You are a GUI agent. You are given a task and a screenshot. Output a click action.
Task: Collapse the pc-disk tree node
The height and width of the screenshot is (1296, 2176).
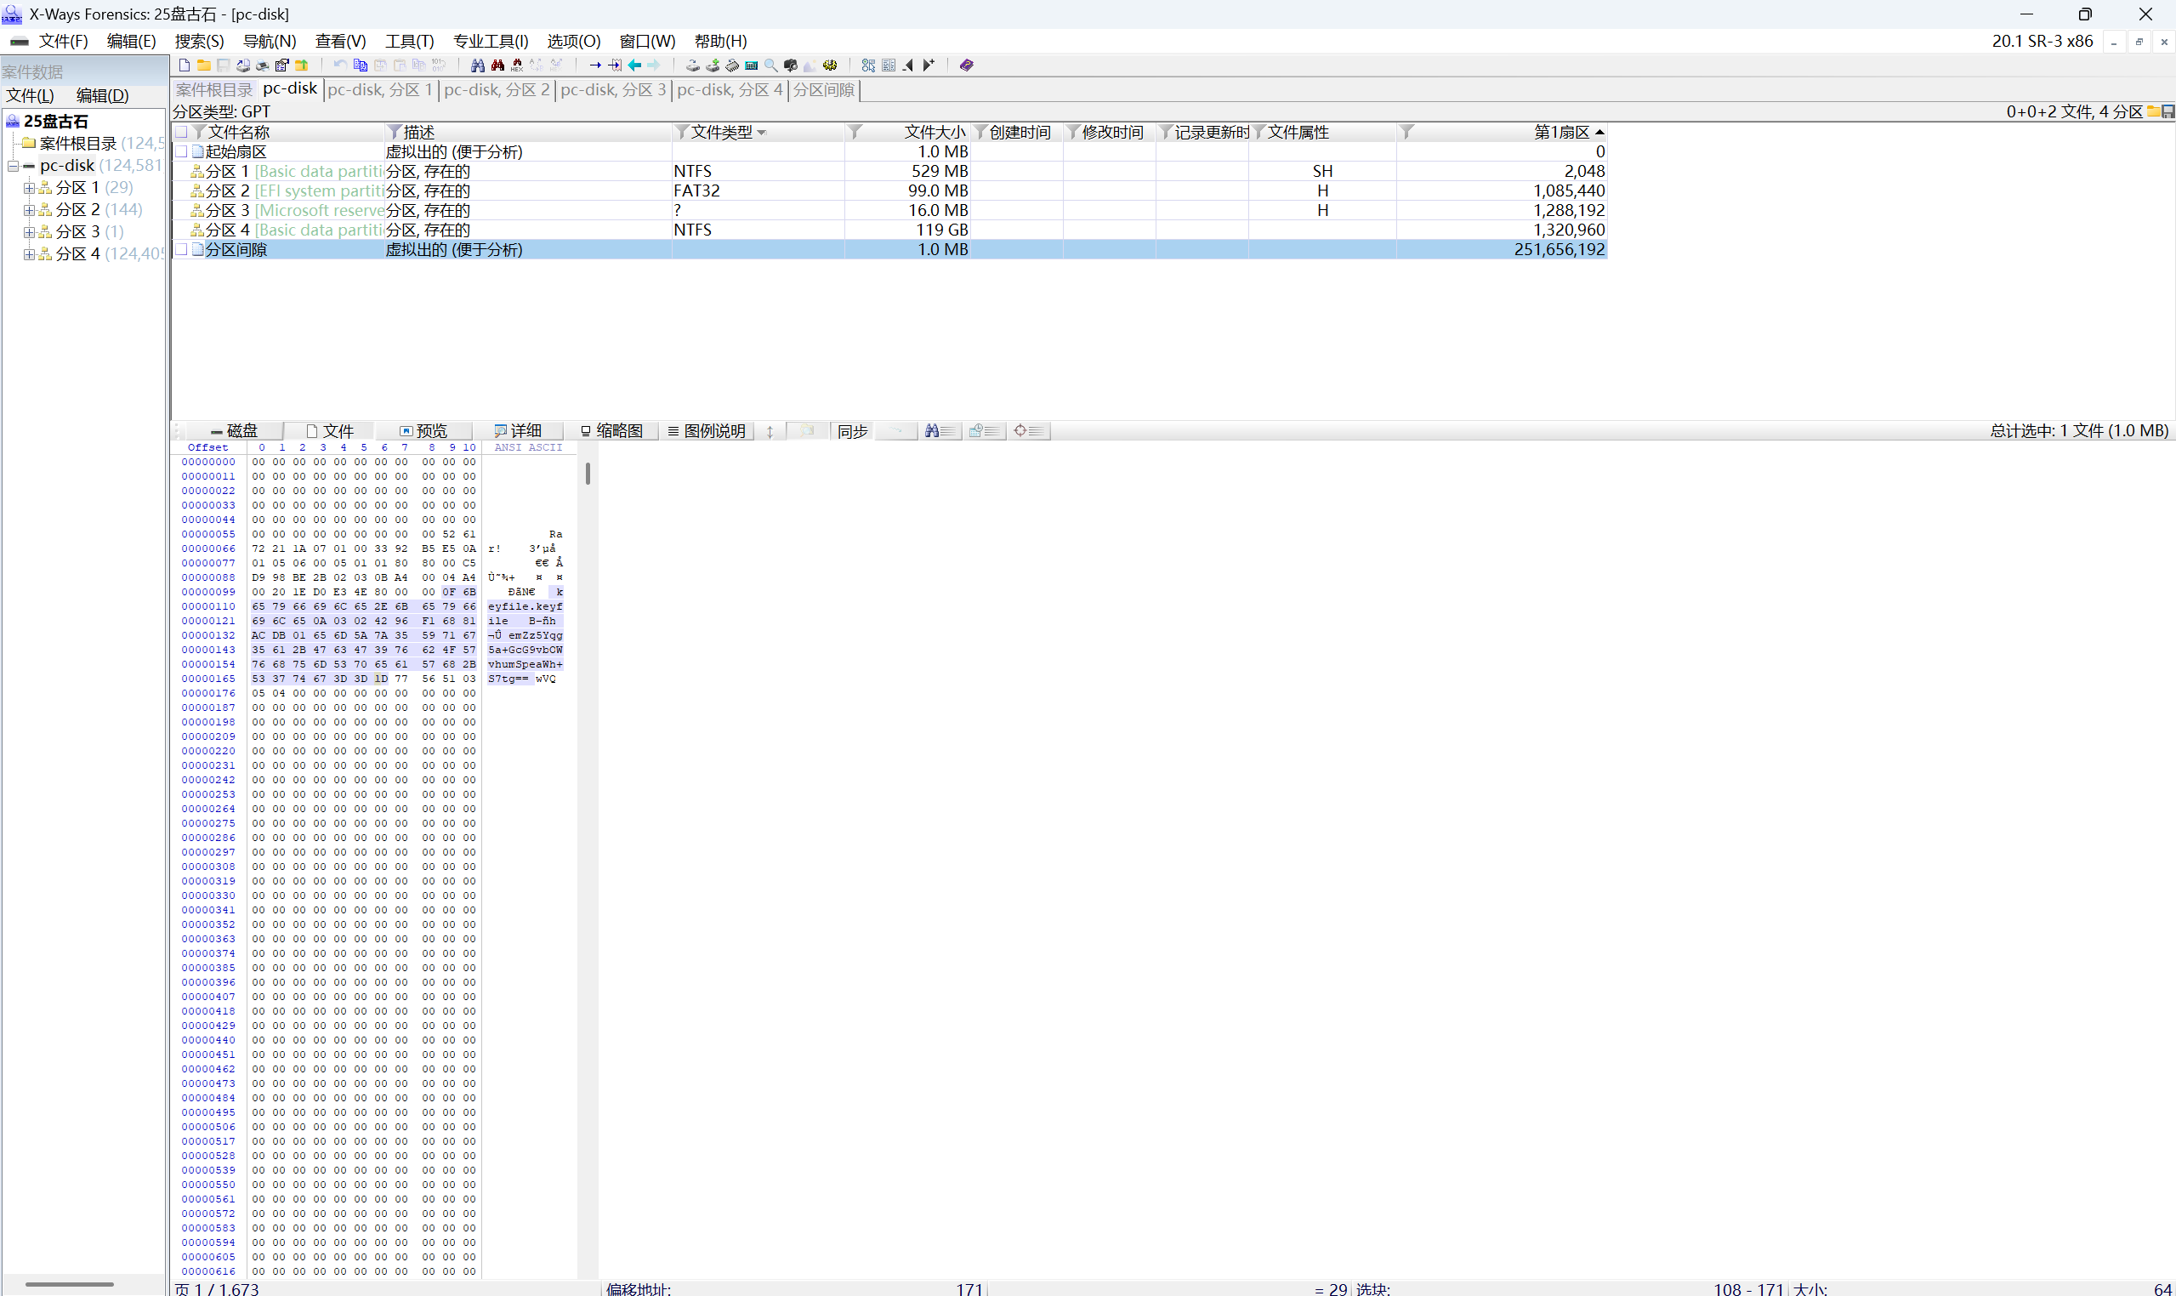tap(13, 166)
